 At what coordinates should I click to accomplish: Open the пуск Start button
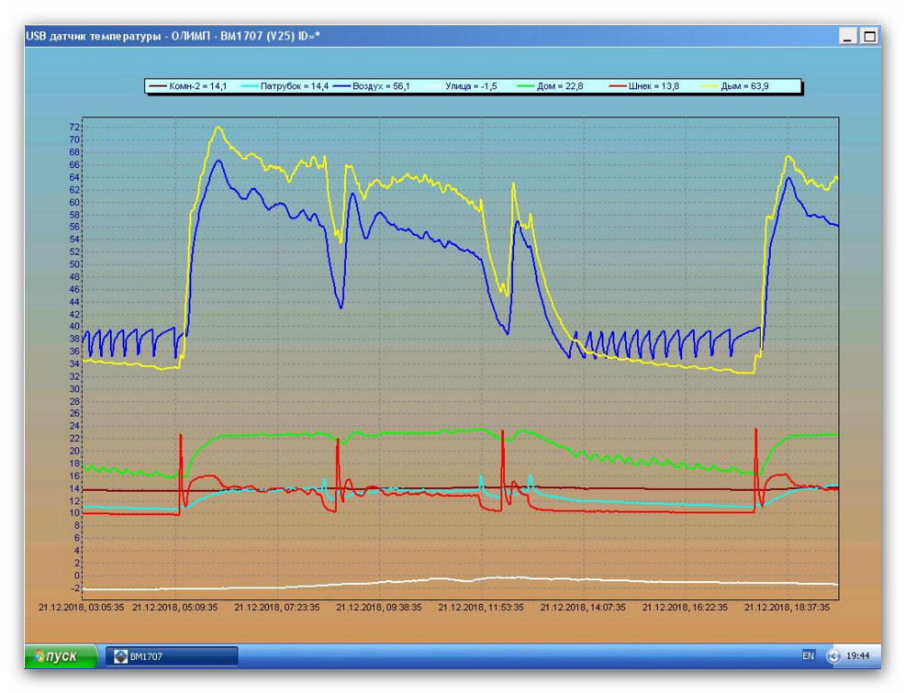(60, 656)
